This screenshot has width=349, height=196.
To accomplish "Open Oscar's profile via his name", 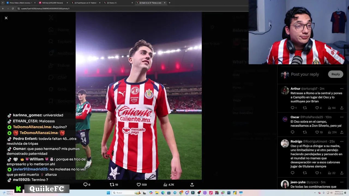I will [295, 117].
